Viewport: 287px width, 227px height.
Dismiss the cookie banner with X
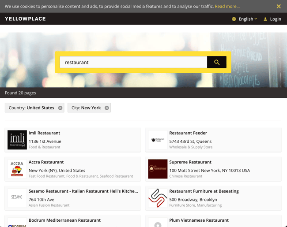(x=278, y=7)
